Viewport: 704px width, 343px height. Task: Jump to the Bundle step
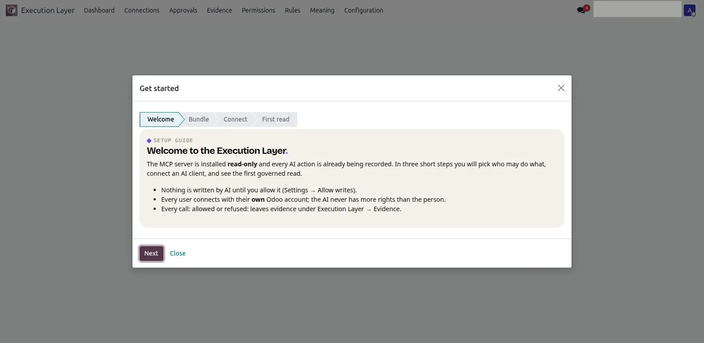(198, 119)
